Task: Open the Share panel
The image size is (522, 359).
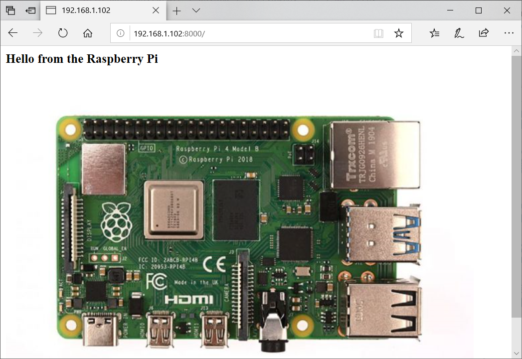Action: 484,33
